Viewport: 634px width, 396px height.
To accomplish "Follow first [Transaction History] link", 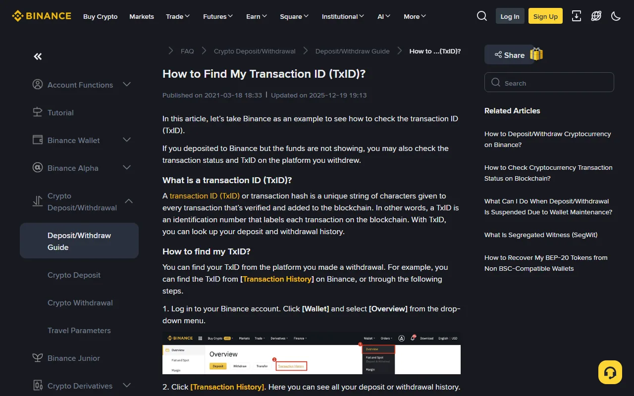I will click(x=277, y=279).
